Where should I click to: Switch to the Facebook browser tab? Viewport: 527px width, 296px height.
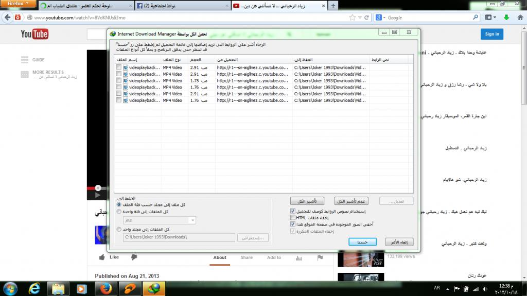175,6
